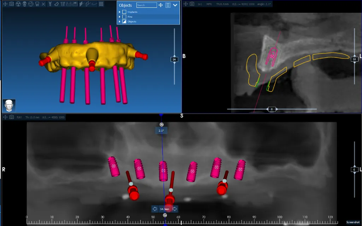The image size is (362, 226).
Task: Toggle the Objects visibility checkbox
Action: coord(124,22)
